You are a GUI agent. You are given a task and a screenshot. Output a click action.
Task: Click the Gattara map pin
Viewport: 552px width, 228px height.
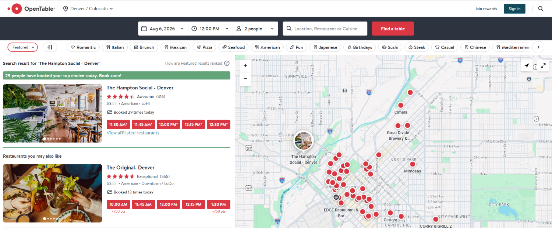[390, 213]
